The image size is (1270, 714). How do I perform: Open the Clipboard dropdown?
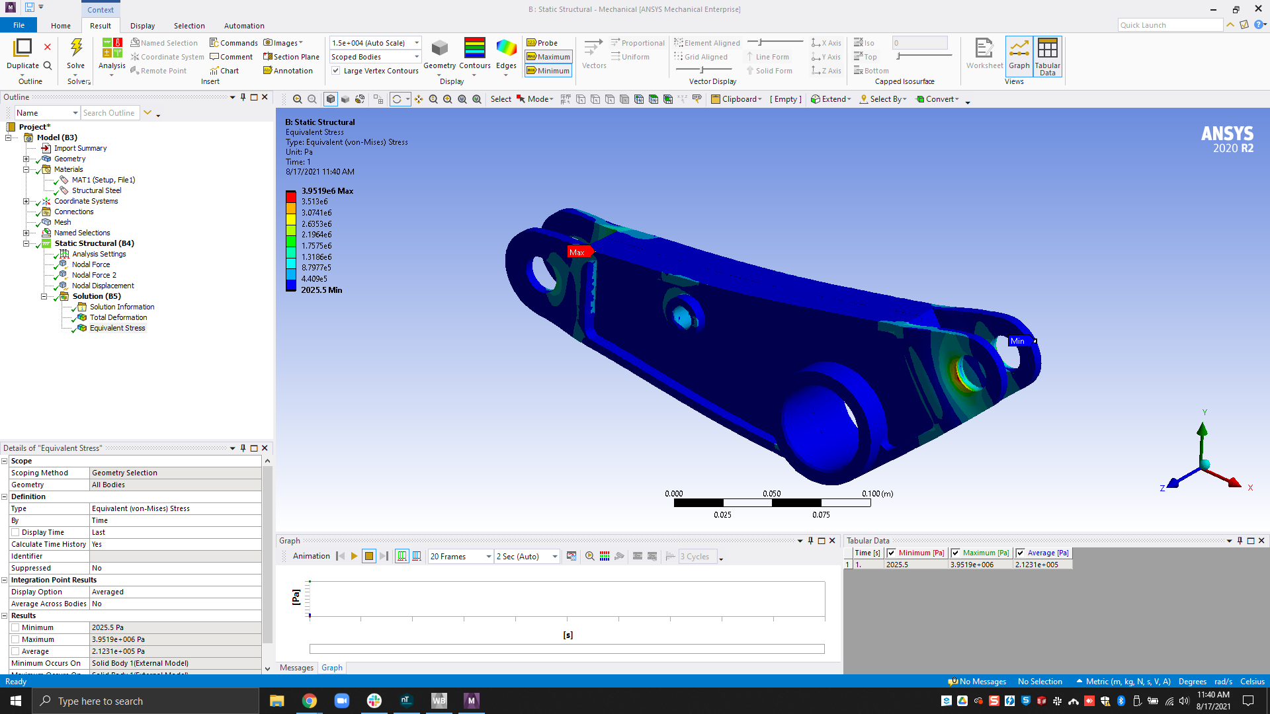[x=737, y=99]
